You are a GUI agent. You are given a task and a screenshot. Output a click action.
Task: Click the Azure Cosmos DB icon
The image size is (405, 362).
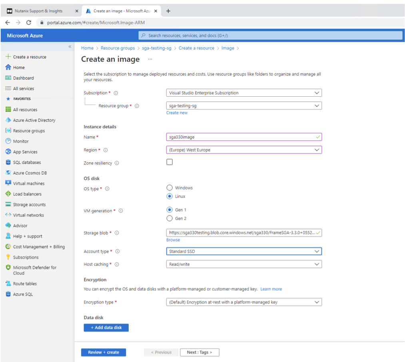pyautogui.click(x=8, y=173)
